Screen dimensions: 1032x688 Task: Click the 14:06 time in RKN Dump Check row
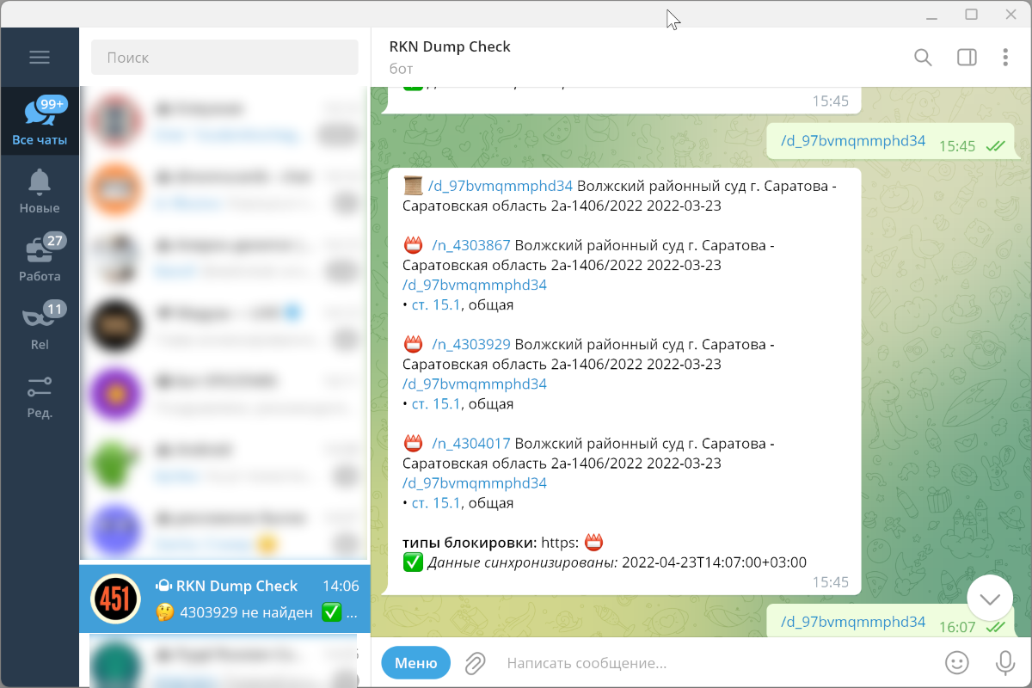pos(341,586)
